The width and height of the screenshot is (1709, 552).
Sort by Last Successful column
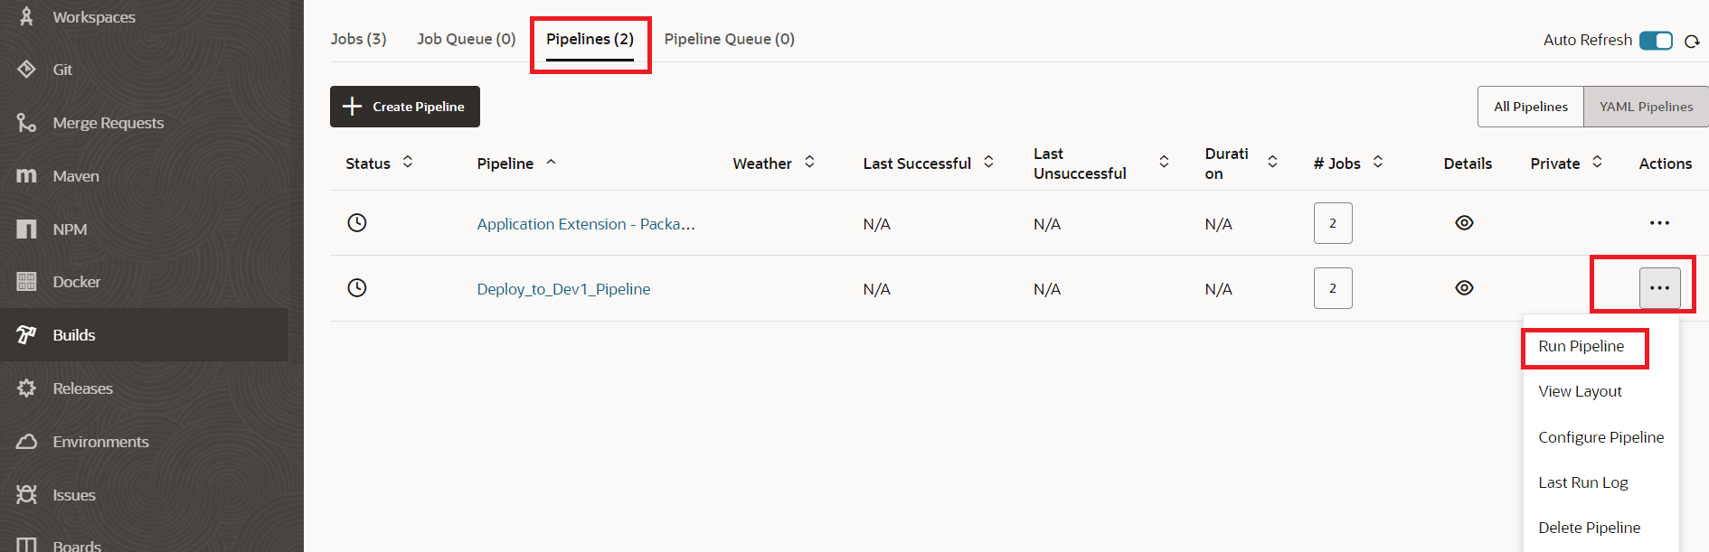click(x=988, y=163)
